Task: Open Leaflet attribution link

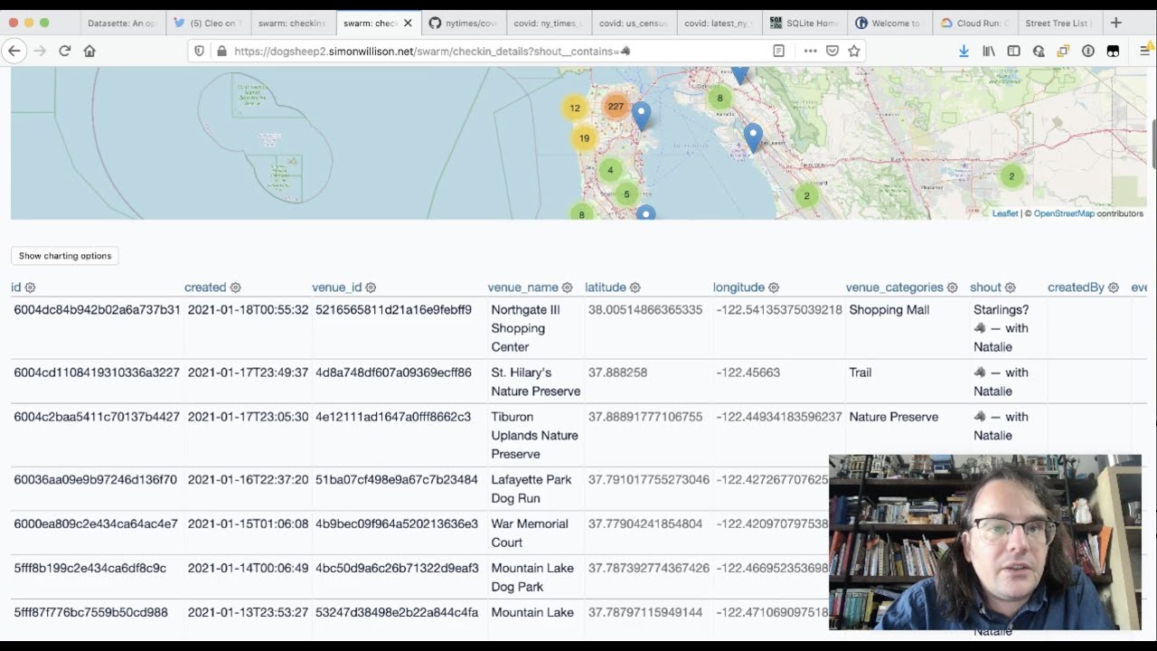Action: point(1005,213)
